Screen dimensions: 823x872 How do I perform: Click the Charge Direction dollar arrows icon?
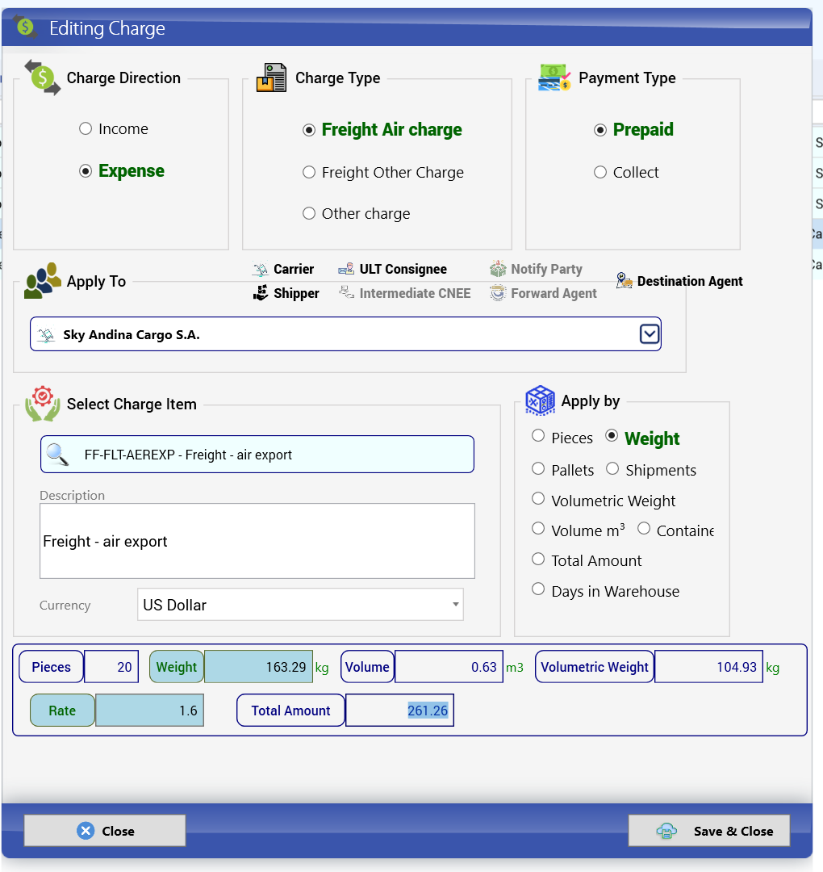point(42,78)
